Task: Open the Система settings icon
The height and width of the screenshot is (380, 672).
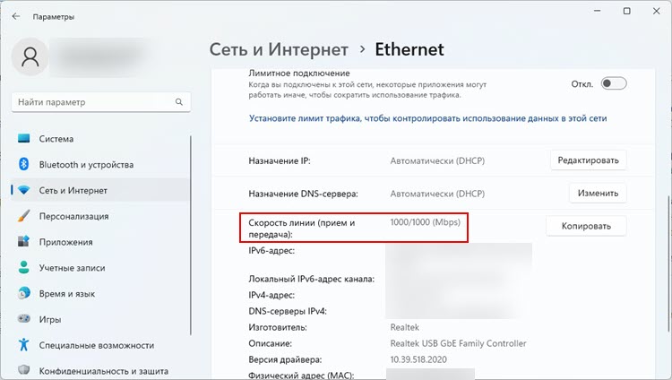Action: point(23,139)
